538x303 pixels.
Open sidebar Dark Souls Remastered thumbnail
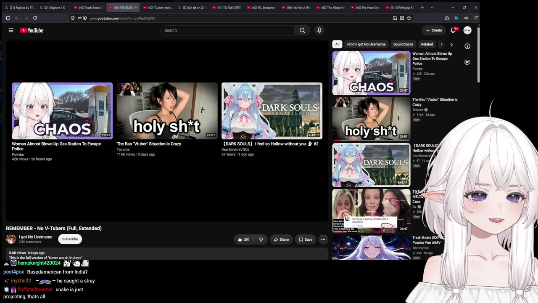371,165
